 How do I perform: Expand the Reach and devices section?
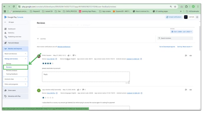(15, 54)
